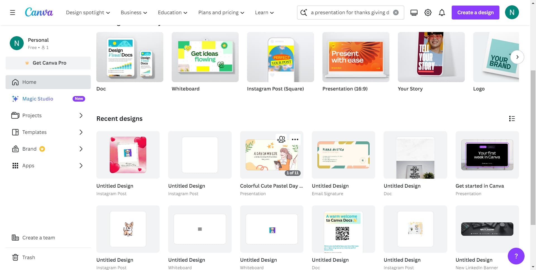Viewport: 536px width, 270px height.
Task: Click share icon on Colorful Cute Pastel design
Action: tap(281, 139)
